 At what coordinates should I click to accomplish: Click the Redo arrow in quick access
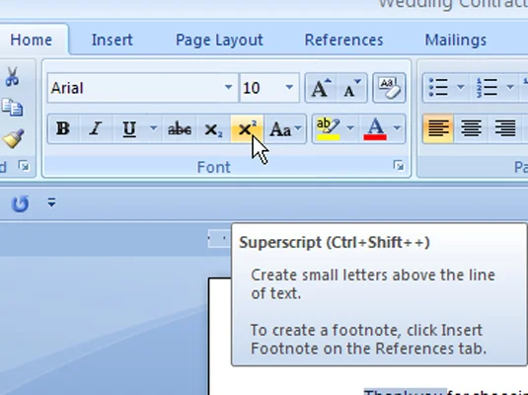click(20, 203)
